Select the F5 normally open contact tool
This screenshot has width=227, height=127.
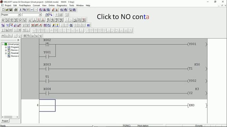(3, 20)
